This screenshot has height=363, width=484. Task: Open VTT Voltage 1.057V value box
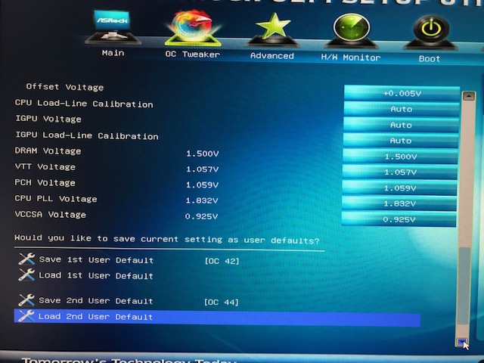coord(400,172)
